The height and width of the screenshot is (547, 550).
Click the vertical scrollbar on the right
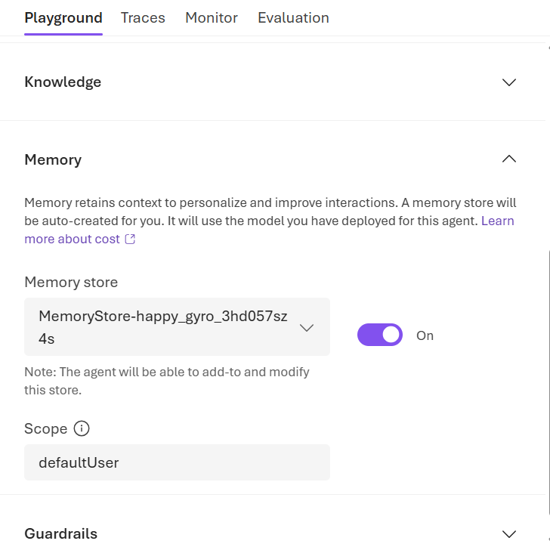pyautogui.click(x=547, y=378)
